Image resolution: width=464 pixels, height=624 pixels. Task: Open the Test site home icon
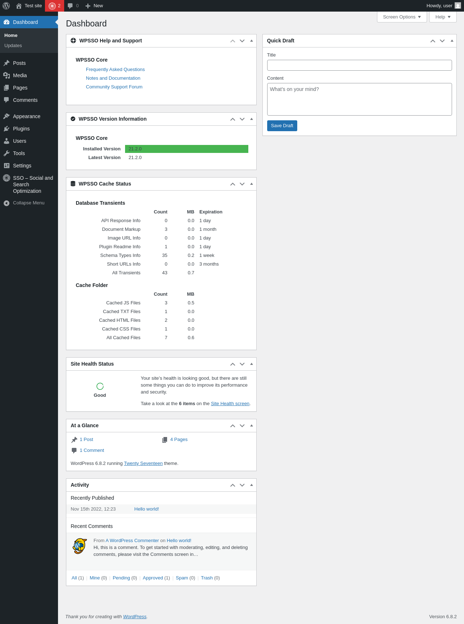19,6
